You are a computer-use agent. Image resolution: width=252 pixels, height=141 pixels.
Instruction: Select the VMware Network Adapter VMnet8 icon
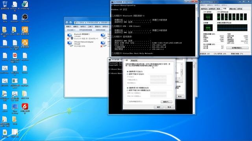tap(70, 44)
